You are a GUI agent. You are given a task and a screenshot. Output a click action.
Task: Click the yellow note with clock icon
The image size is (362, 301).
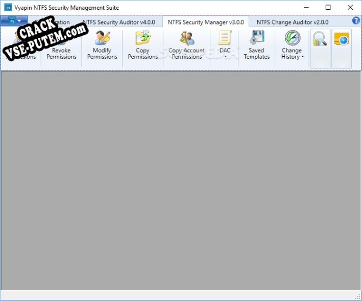click(x=342, y=49)
